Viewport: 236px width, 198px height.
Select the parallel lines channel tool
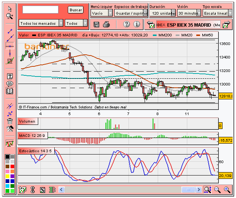(10, 106)
